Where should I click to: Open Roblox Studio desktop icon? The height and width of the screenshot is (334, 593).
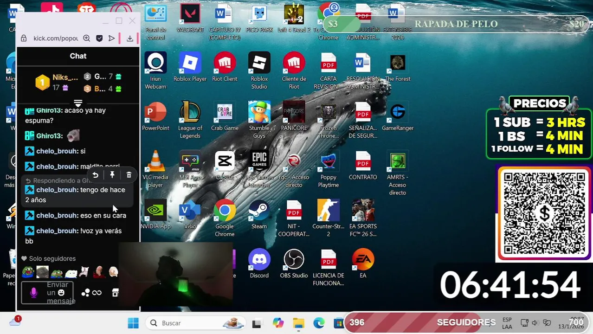(x=259, y=71)
